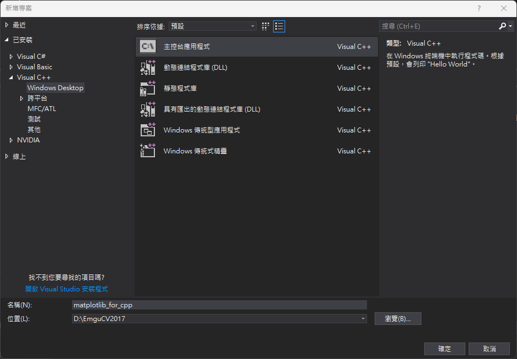Open the help question mark button
This screenshot has height=359, width=517.
[x=479, y=8]
